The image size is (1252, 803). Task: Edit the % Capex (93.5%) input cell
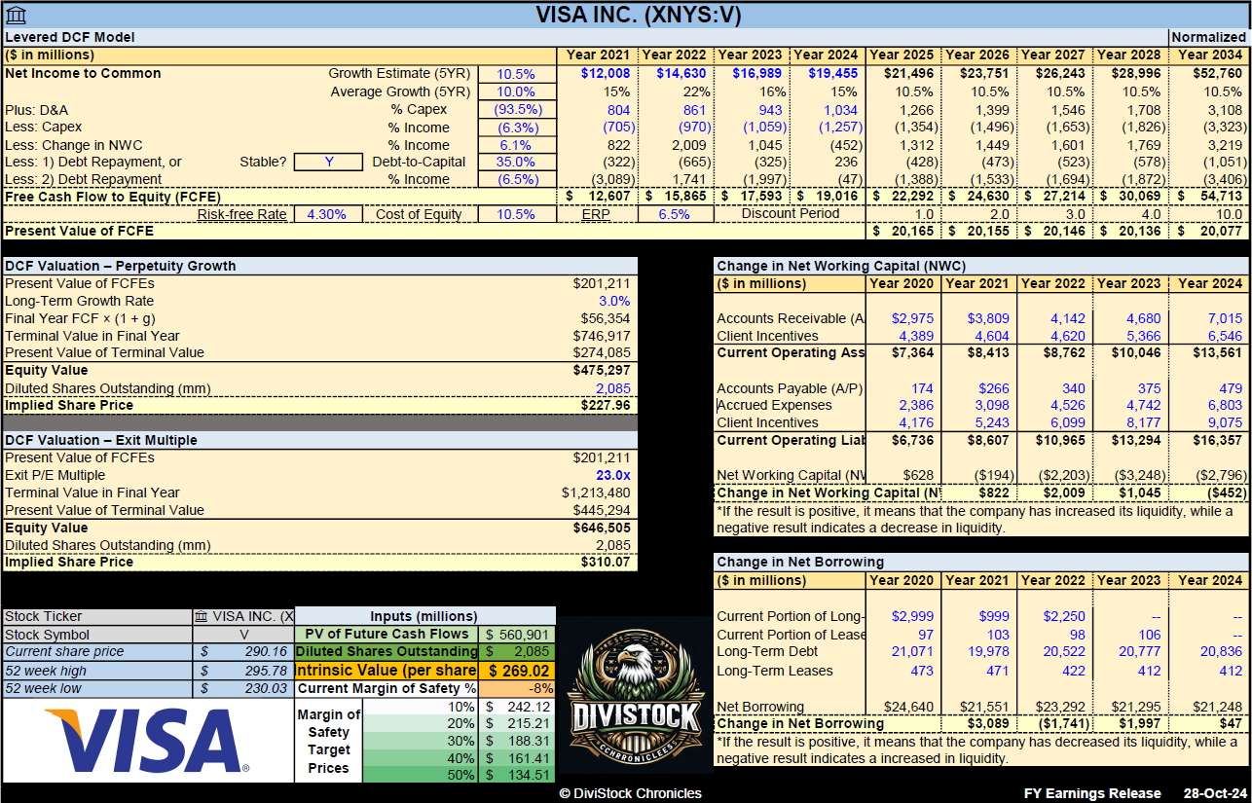point(516,109)
